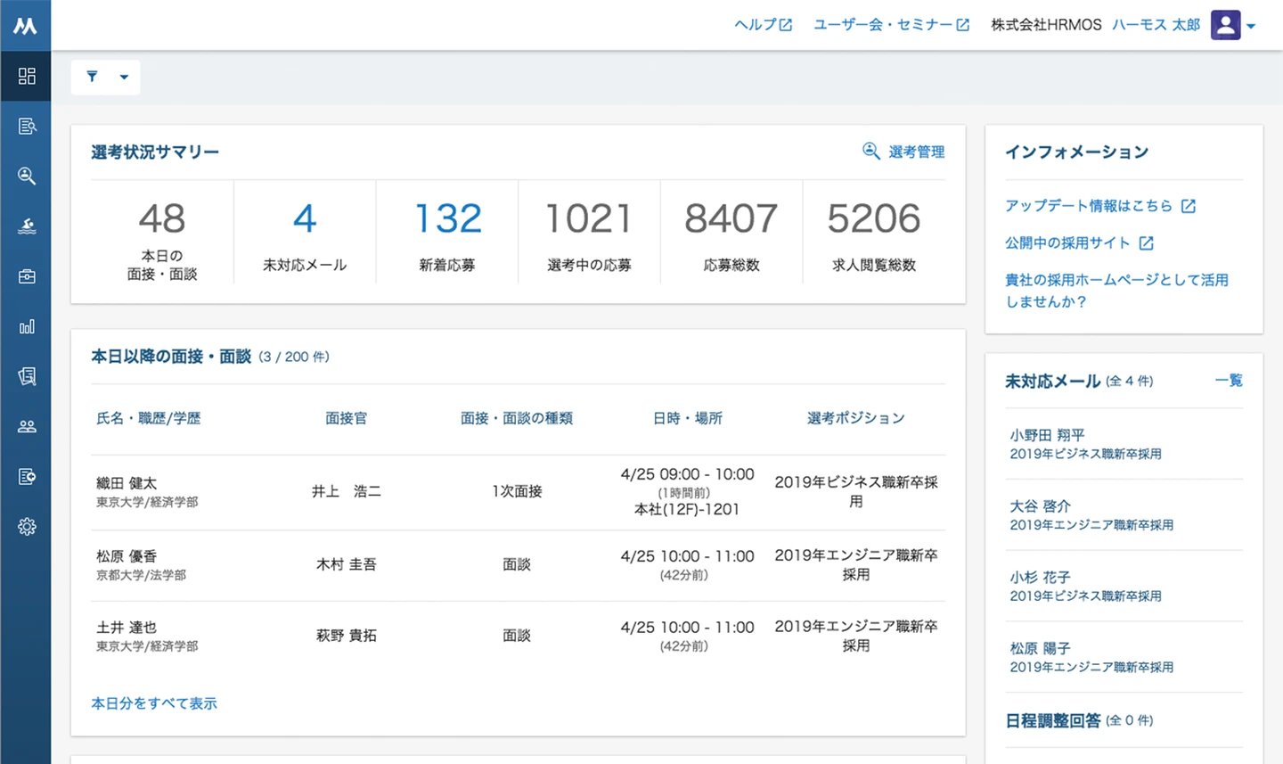Image resolution: width=1283 pixels, height=764 pixels.
Task: Click 本社(12F)-1201 location text
Action: tap(687, 510)
